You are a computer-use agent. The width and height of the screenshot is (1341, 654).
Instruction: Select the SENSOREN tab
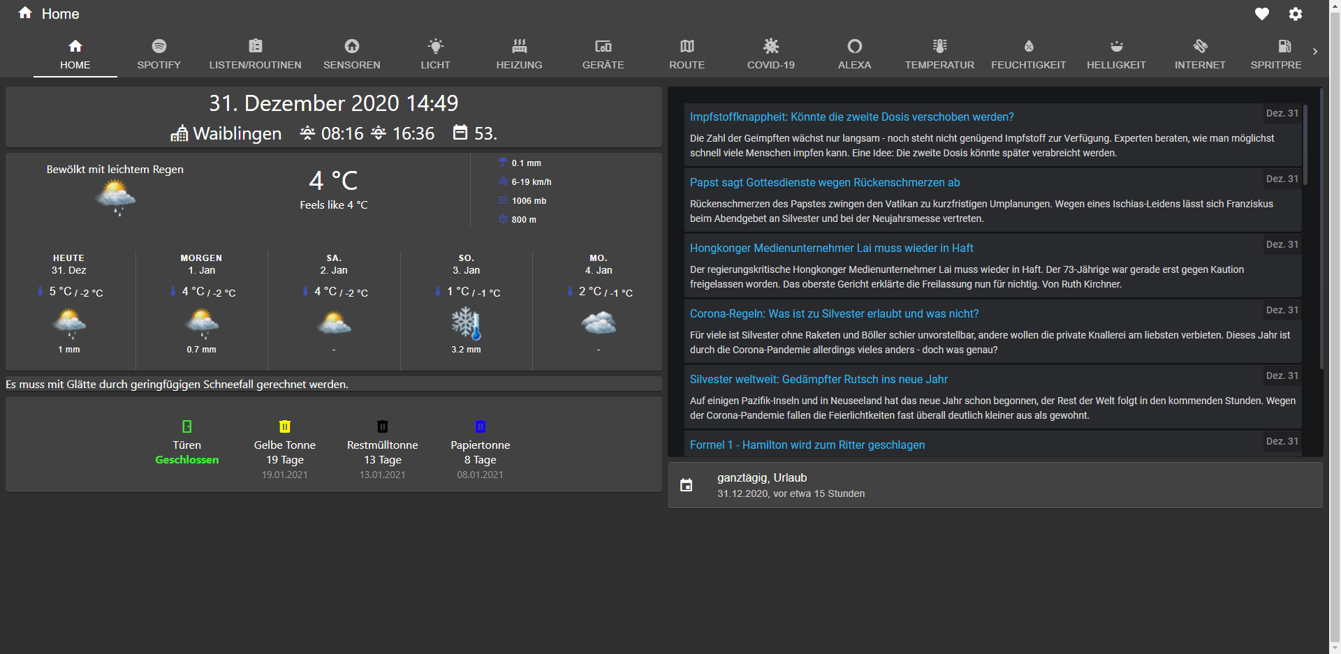[352, 54]
